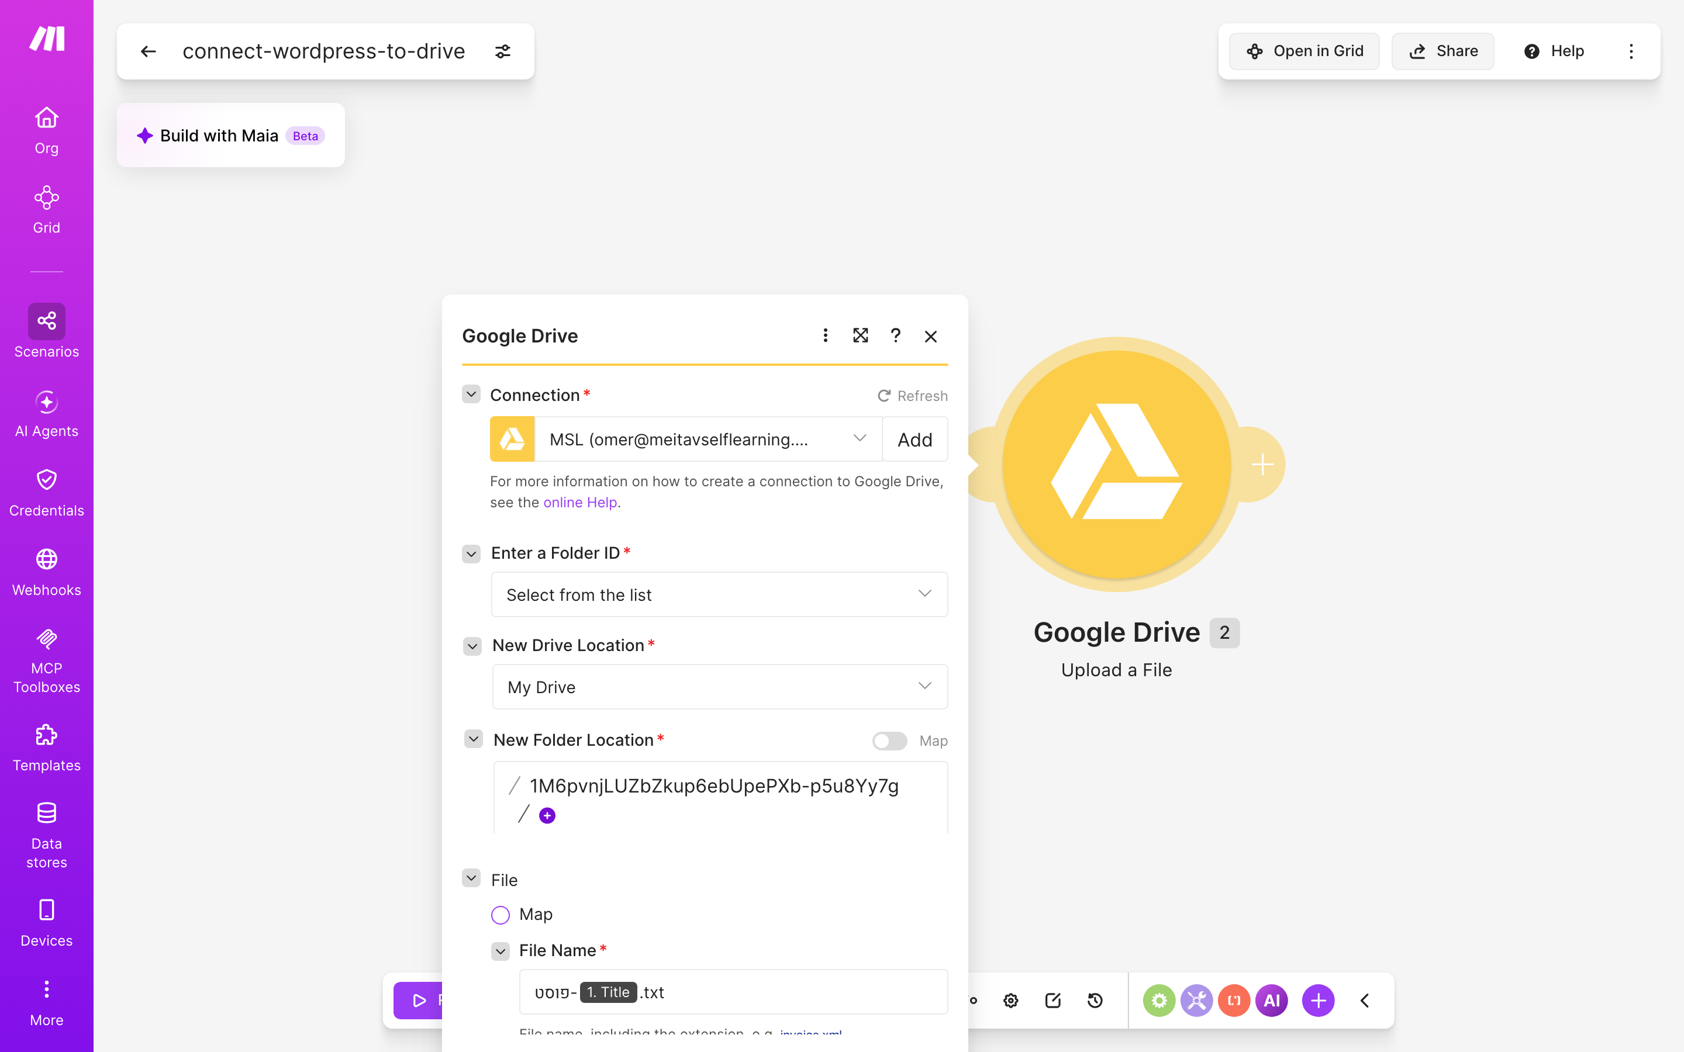The image size is (1684, 1052).
Task: Open the Webhooks section
Action: click(x=47, y=572)
